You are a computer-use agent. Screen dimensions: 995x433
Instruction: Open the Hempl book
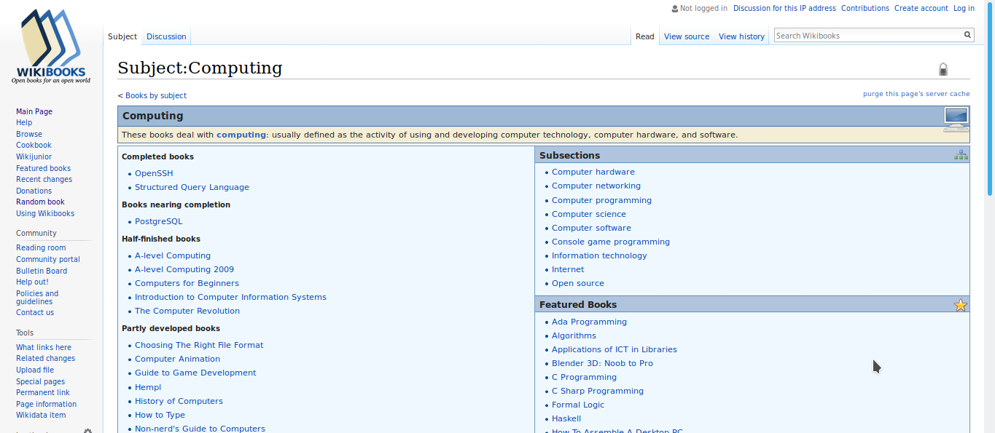tap(148, 387)
